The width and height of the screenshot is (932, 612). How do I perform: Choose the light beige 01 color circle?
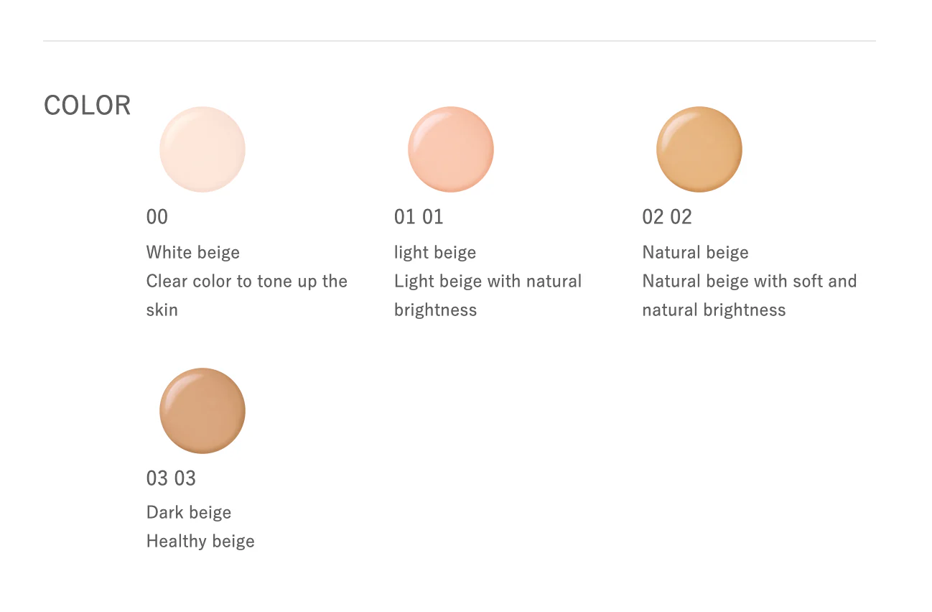coord(451,149)
